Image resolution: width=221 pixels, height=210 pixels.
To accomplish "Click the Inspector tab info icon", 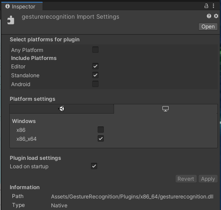I will pyautogui.click(x=8, y=6).
